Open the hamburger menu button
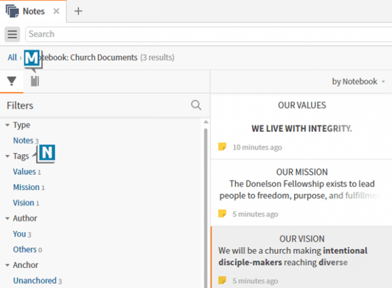The height and width of the screenshot is (288, 392). (12, 34)
